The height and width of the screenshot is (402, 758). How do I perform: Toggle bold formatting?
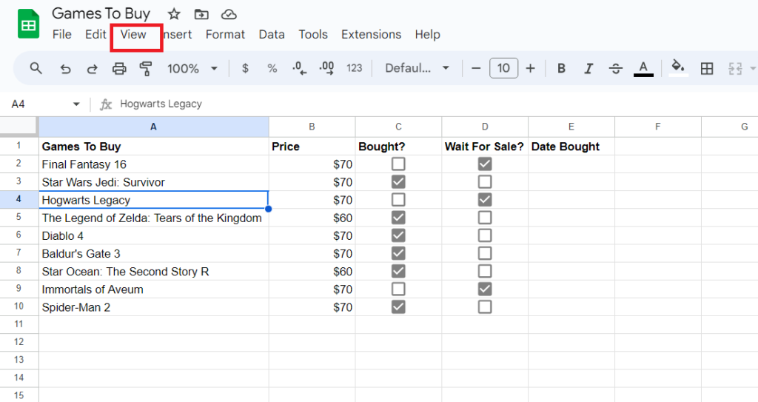coord(561,68)
